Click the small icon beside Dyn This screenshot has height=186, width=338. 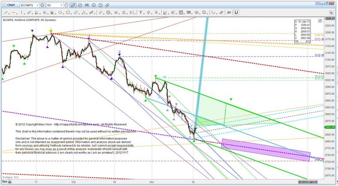coord(10,182)
